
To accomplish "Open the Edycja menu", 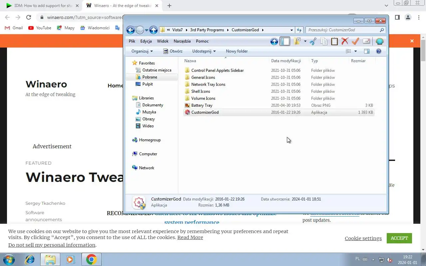I will 146,41.
